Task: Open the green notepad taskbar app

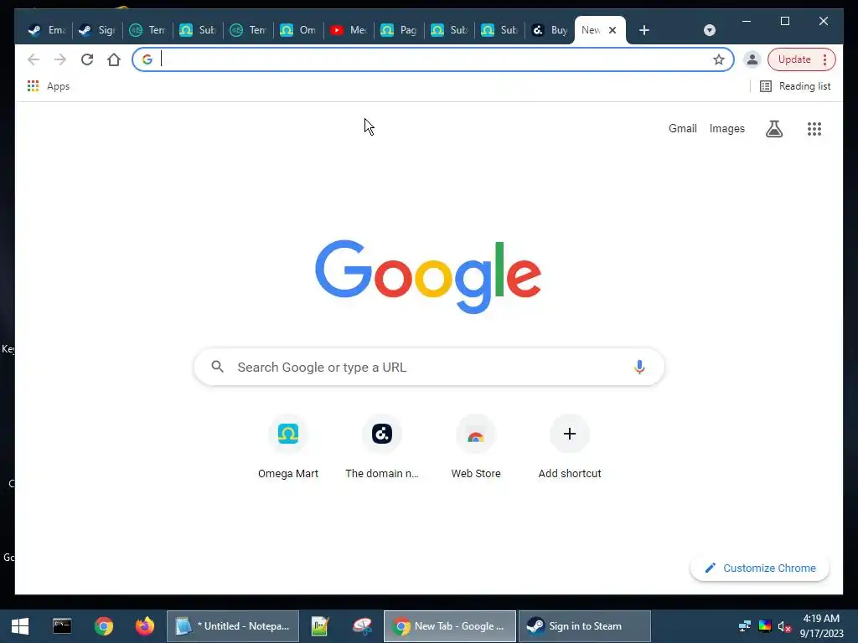Action: click(319, 626)
